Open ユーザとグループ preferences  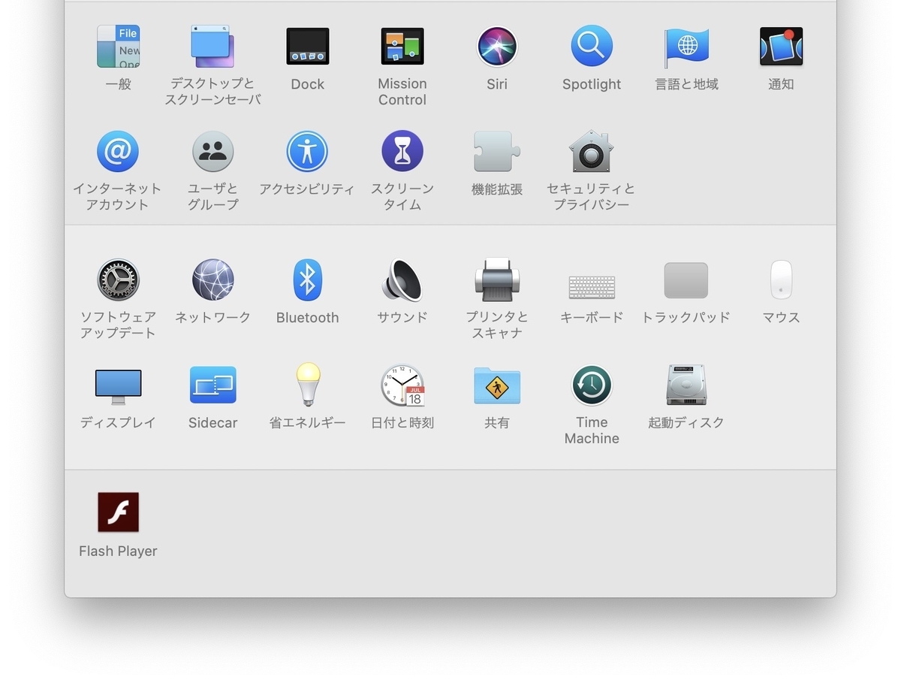[x=213, y=152]
